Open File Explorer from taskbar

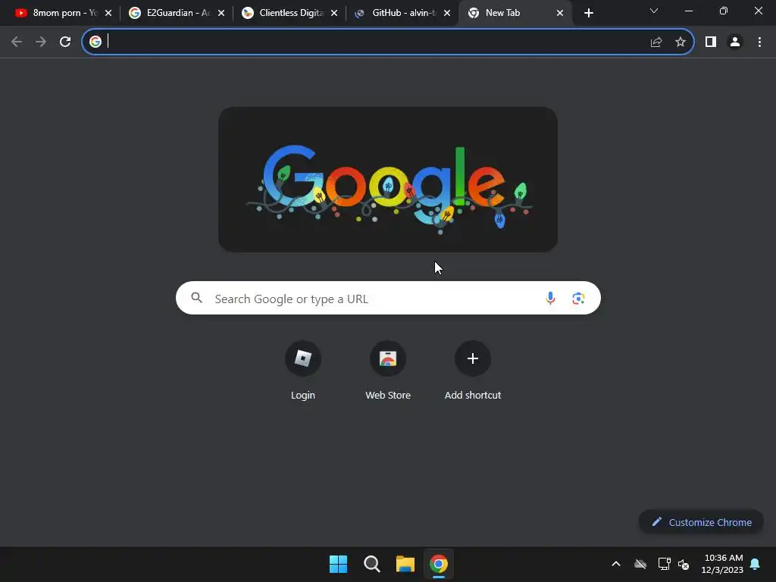click(x=405, y=564)
